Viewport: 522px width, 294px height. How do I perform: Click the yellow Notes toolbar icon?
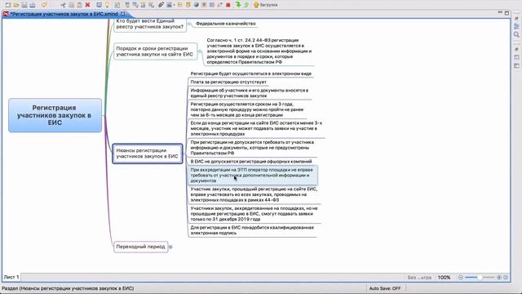tap(188, 5)
